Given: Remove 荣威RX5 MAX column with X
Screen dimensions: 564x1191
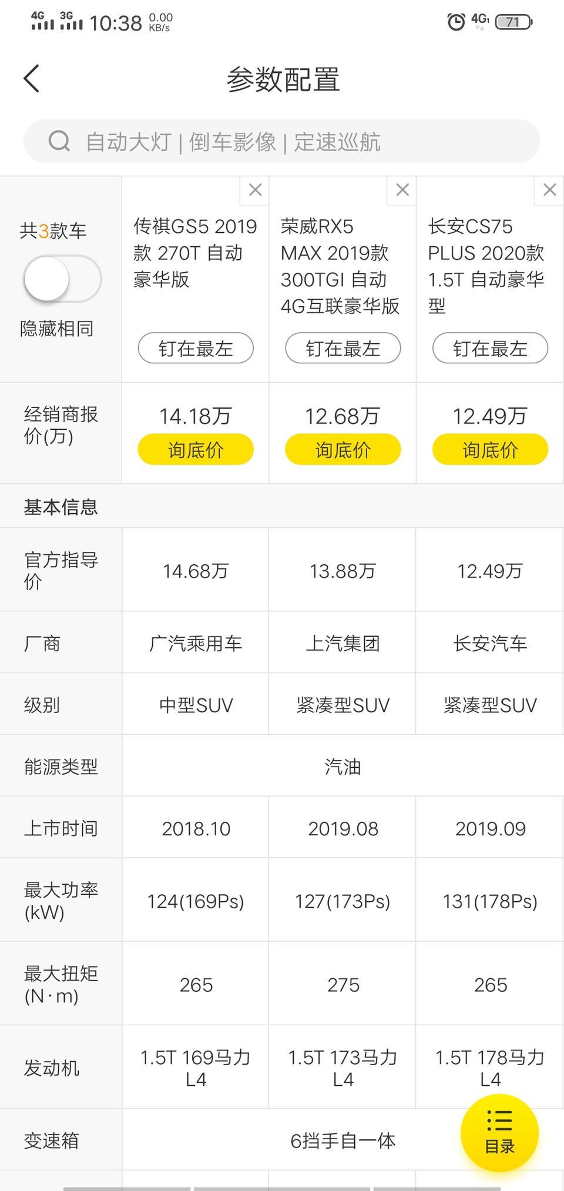Looking at the screenshot, I should tap(402, 190).
